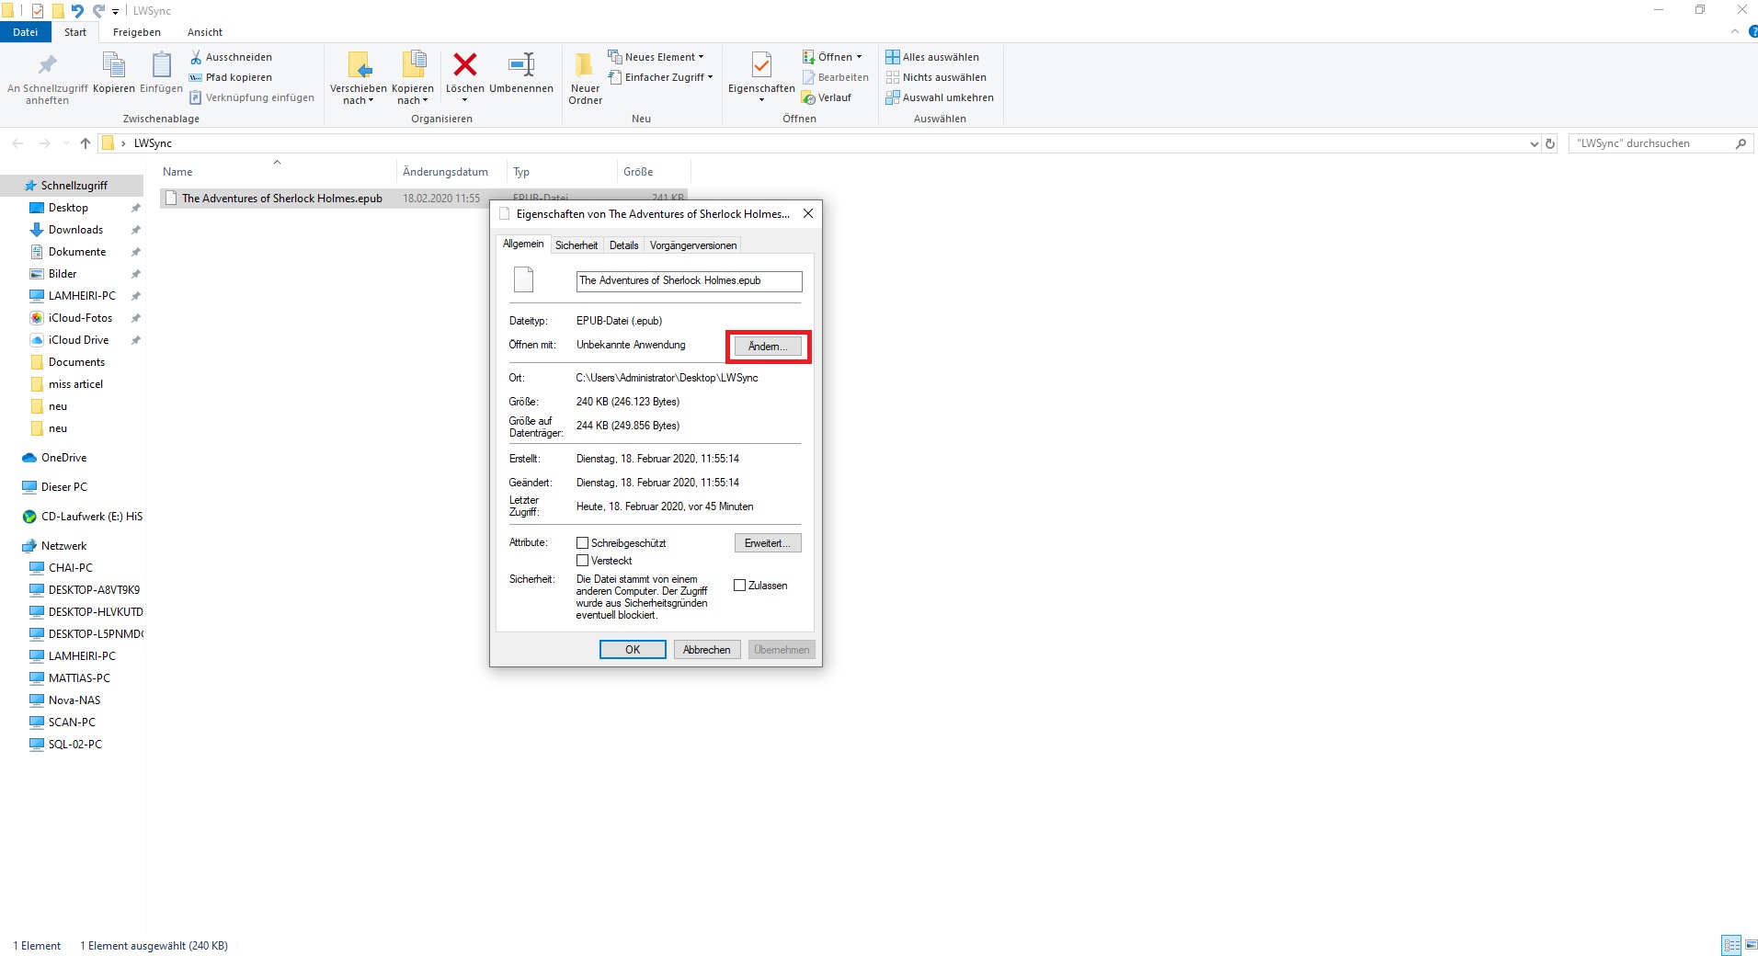The height and width of the screenshot is (956, 1758).
Task: Switch to Ansicht ribbon tab
Action: coord(205,32)
